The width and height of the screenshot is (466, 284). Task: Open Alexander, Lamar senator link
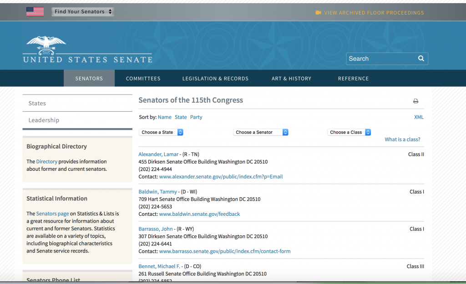coord(158,154)
